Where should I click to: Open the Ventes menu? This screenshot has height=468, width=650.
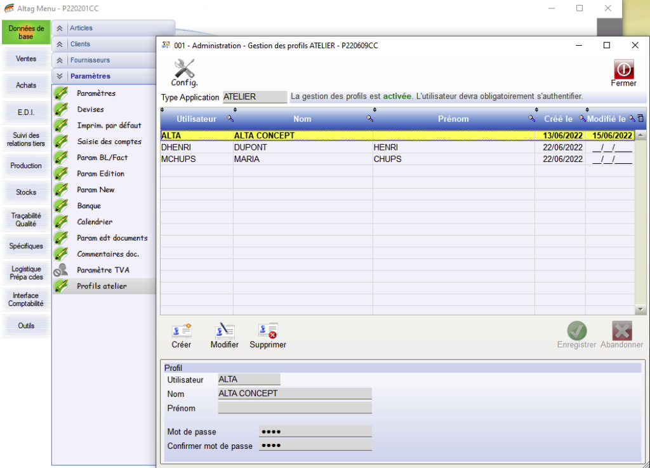coord(26,59)
